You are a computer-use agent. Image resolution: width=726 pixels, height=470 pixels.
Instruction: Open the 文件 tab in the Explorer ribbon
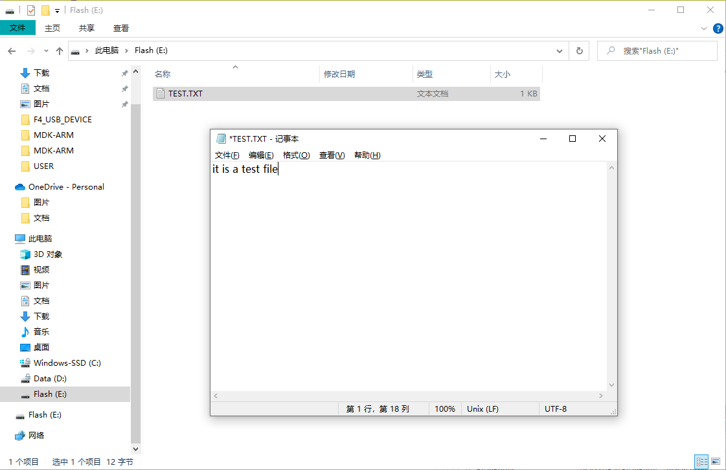(17, 28)
